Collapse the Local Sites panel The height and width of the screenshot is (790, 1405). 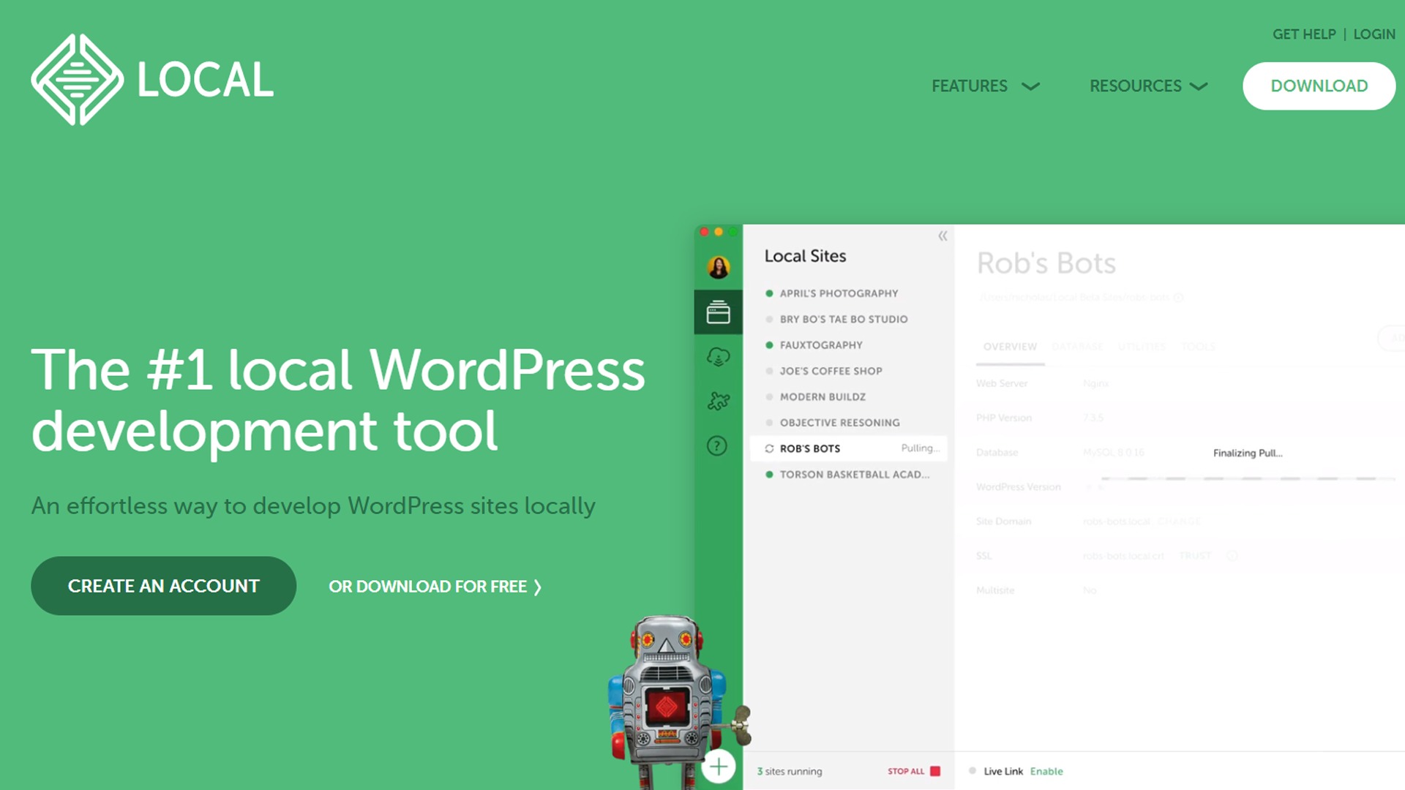click(x=943, y=236)
